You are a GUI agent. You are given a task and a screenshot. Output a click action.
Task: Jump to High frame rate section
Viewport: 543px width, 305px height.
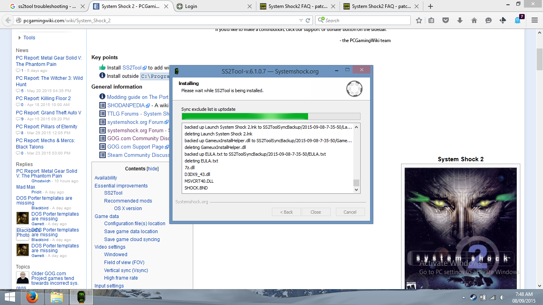[121, 278]
